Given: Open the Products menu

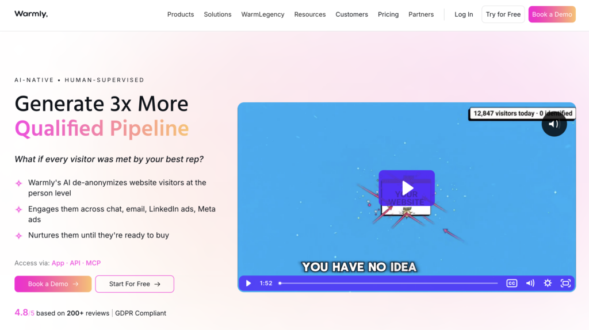Looking at the screenshot, I should coord(180,14).
